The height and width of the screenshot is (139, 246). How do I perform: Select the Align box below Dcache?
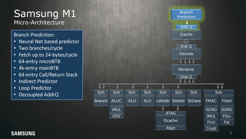click(x=171, y=128)
